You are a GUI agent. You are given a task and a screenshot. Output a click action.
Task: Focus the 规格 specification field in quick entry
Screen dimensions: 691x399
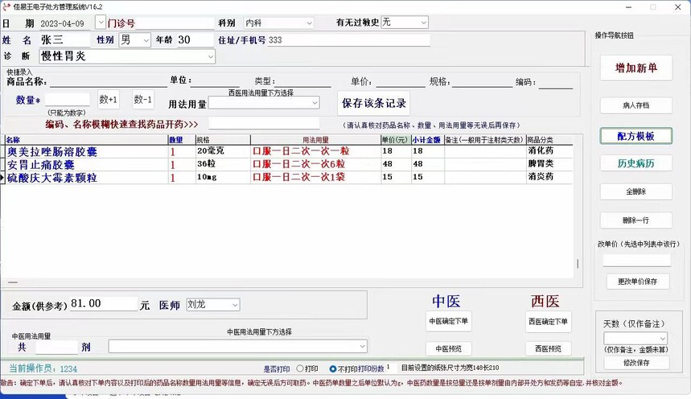[482, 81]
